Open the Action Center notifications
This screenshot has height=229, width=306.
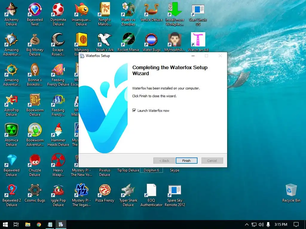[296, 225]
